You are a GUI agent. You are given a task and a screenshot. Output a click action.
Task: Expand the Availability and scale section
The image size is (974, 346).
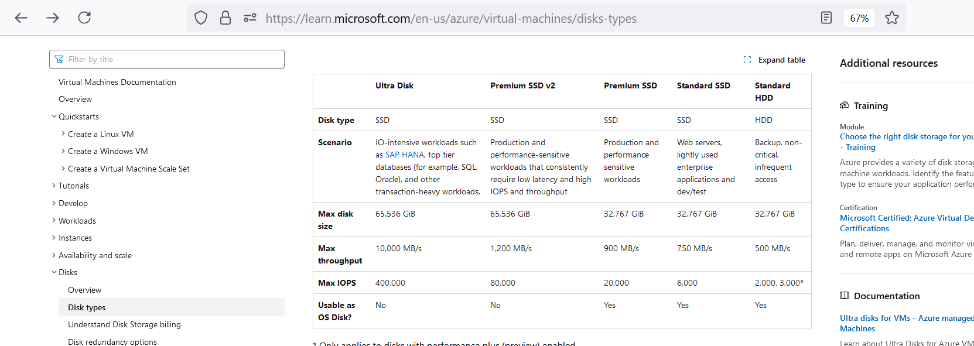pos(53,255)
